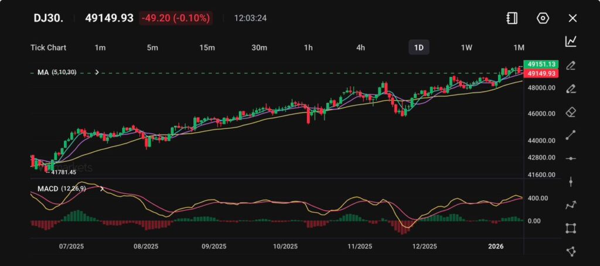Switch to the 4h timeframe

tap(361, 47)
